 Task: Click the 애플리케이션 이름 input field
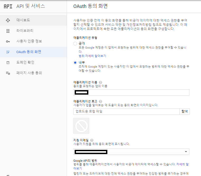[131, 92]
